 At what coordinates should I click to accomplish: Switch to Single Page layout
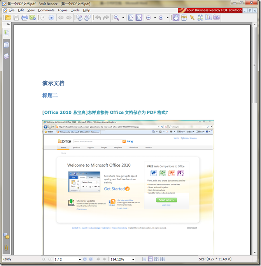click(x=144, y=259)
